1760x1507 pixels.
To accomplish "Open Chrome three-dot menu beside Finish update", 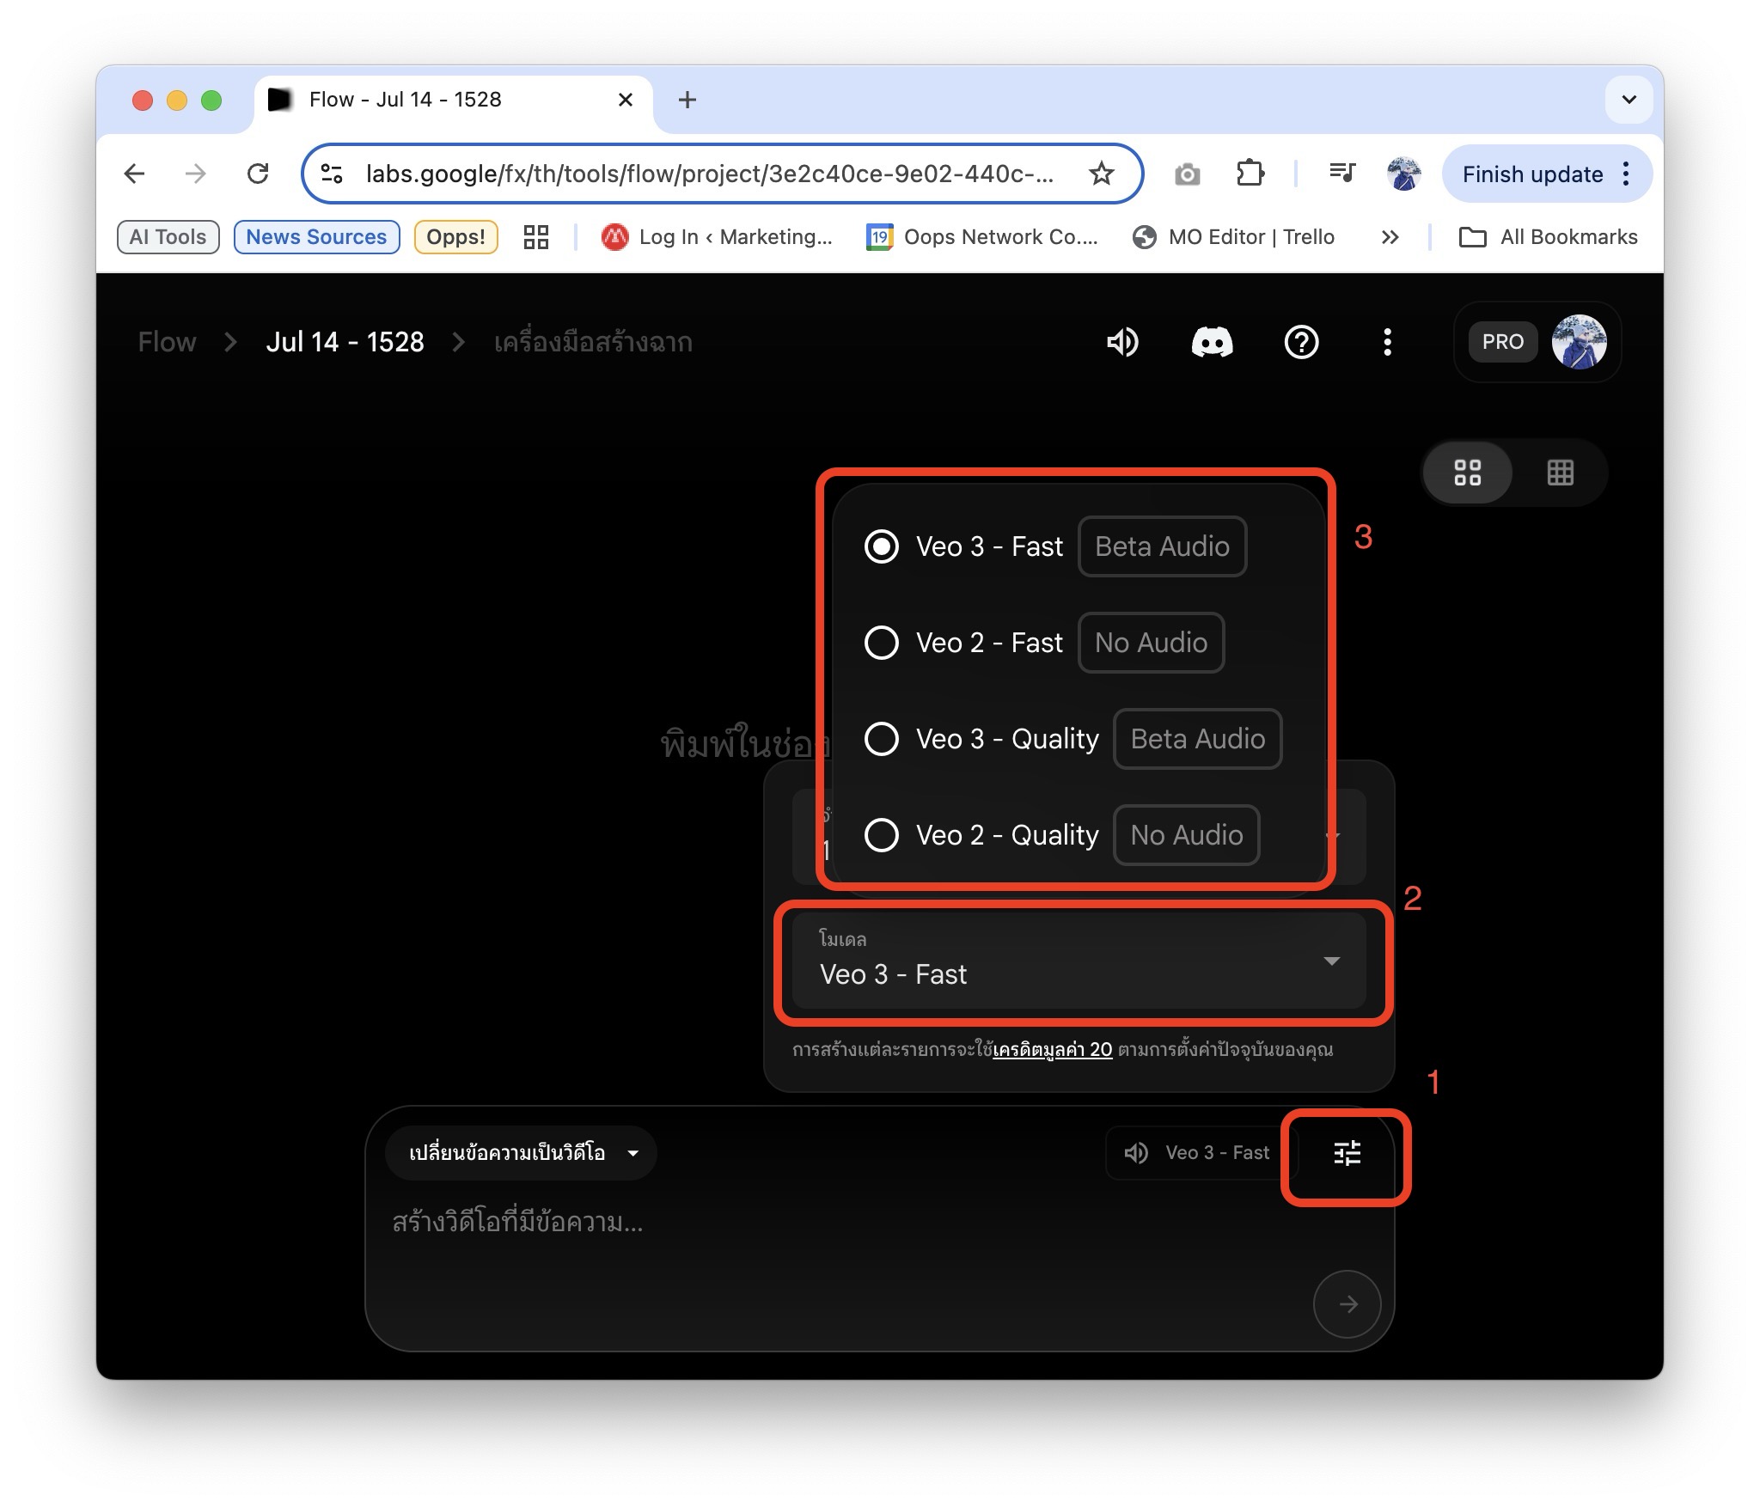I will (x=1626, y=174).
